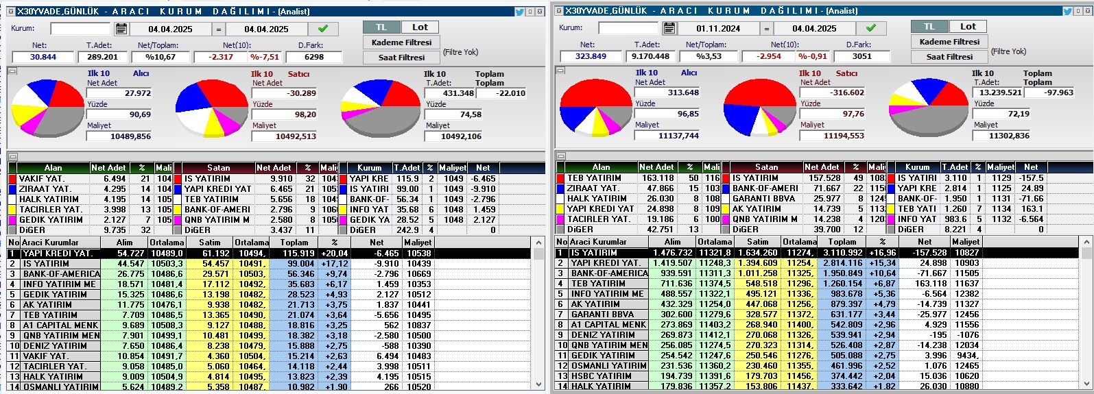Viewport: 1094px width, 394px height.
Task: Open calendar icon in left window
Action: pos(121,29)
